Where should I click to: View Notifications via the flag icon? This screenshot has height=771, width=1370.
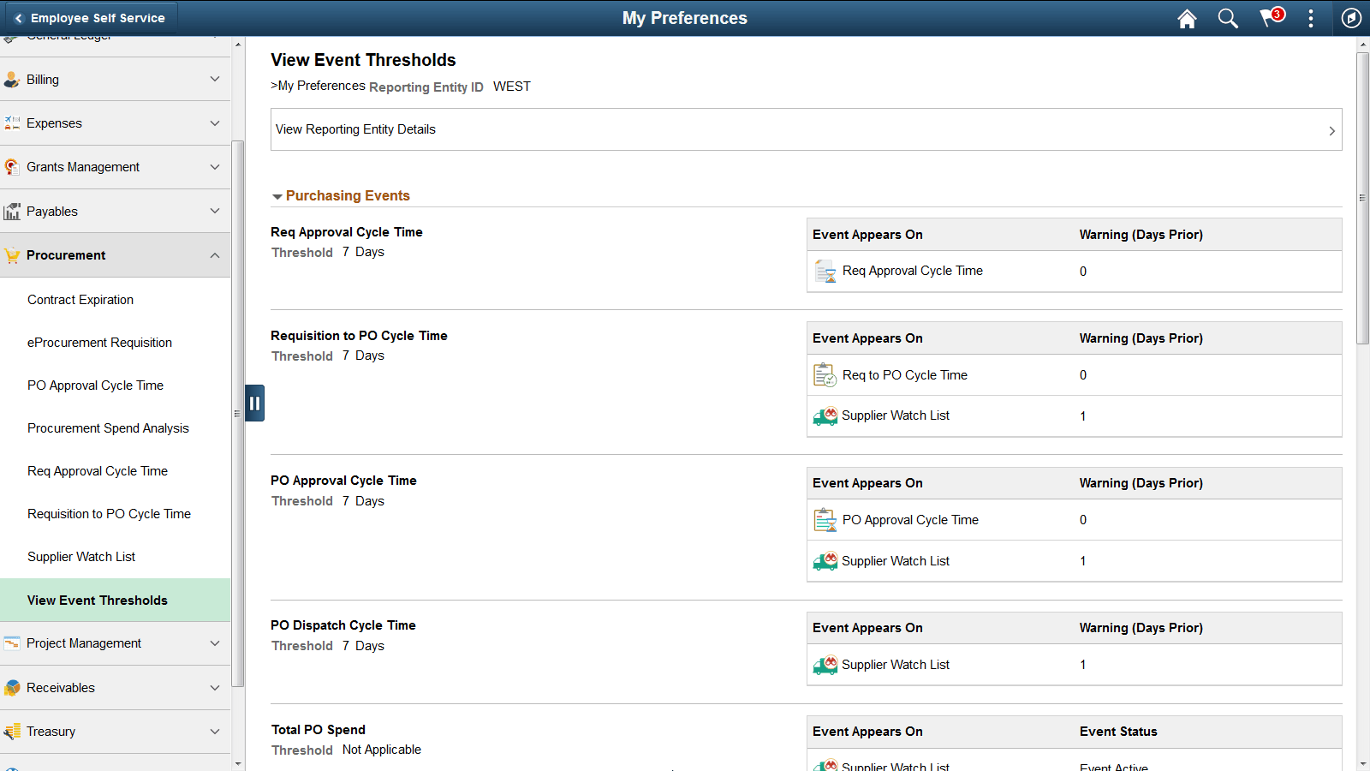pyautogui.click(x=1269, y=18)
